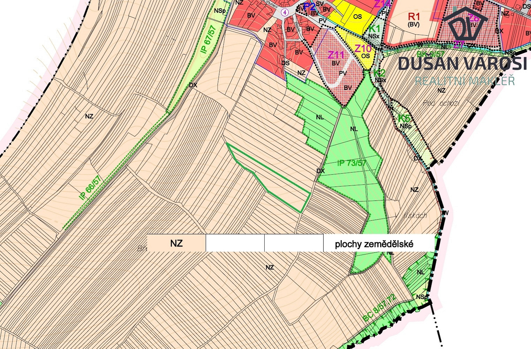The image size is (531, 349).
Task: Click the green K5 zone label
Action: pos(404,118)
